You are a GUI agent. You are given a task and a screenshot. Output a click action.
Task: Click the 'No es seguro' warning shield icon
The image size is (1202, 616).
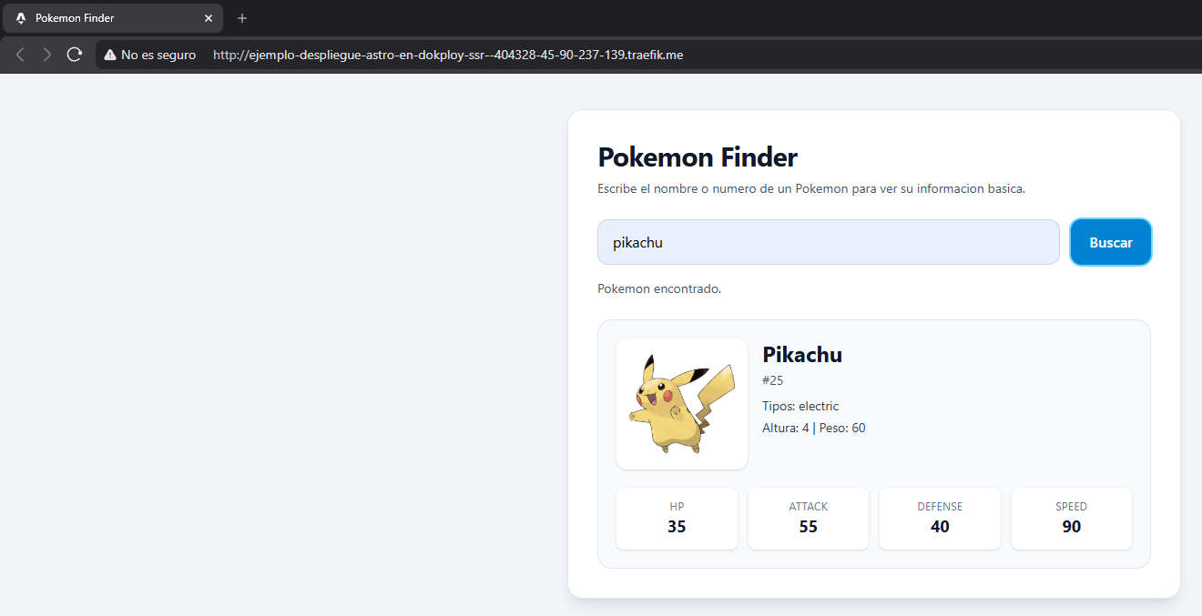point(110,54)
